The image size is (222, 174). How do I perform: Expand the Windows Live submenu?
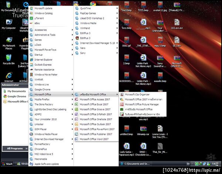(51, 85)
